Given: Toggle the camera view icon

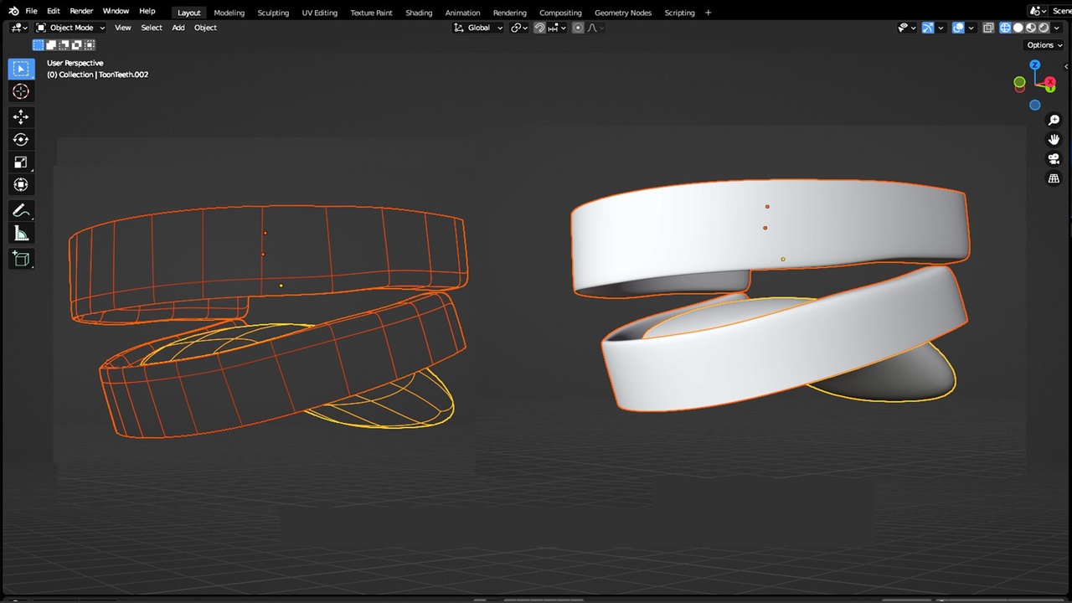Looking at the screenshot, I should [1054, 159].
